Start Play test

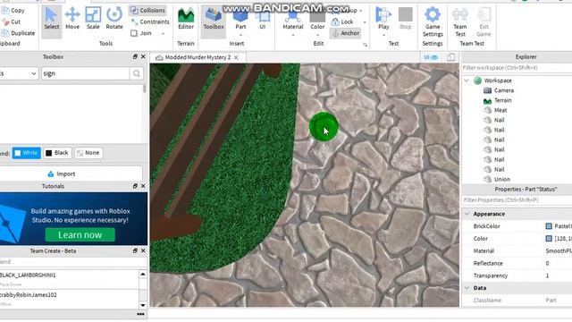tap(383, 18)
